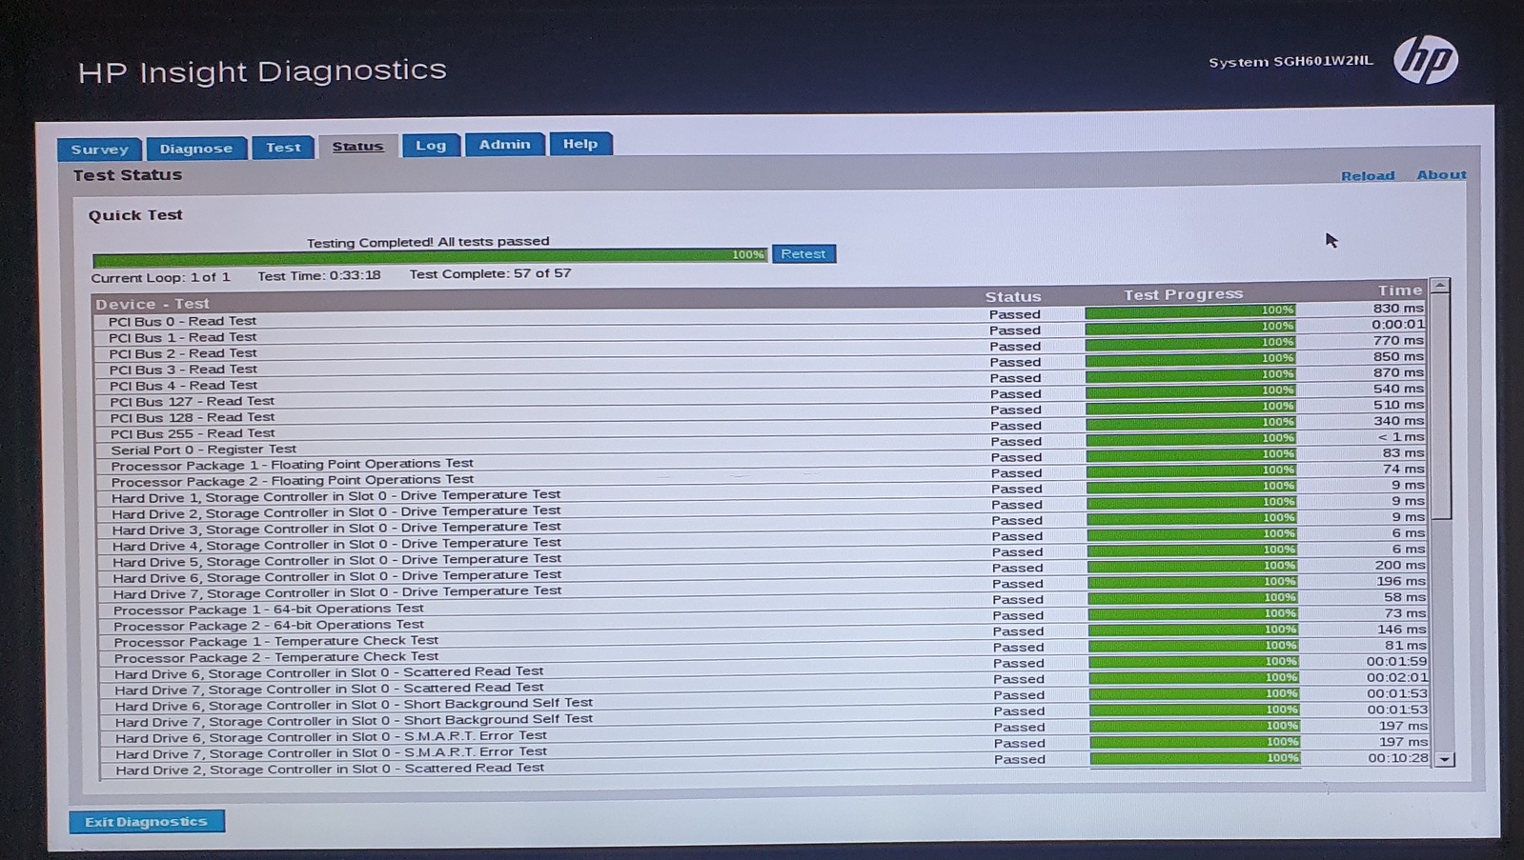Image resolution: width=1524 pixels, height=860 pixels.
Task: Select the PCI Bus 255 - Read Test row
Action: (x=760, y=429)
